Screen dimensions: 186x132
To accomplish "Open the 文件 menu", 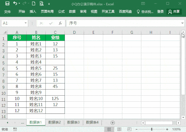I will (7, 12).
